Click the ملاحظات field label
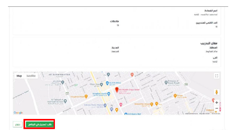This screenshot has height=130, width=232. (x=114, y=21)
